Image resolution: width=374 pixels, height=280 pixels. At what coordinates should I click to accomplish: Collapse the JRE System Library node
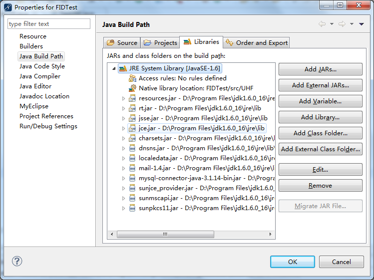[114, 69]
